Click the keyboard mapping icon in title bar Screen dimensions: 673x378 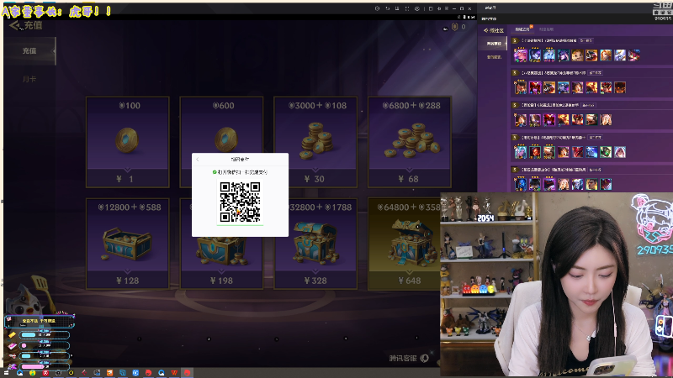397,8
